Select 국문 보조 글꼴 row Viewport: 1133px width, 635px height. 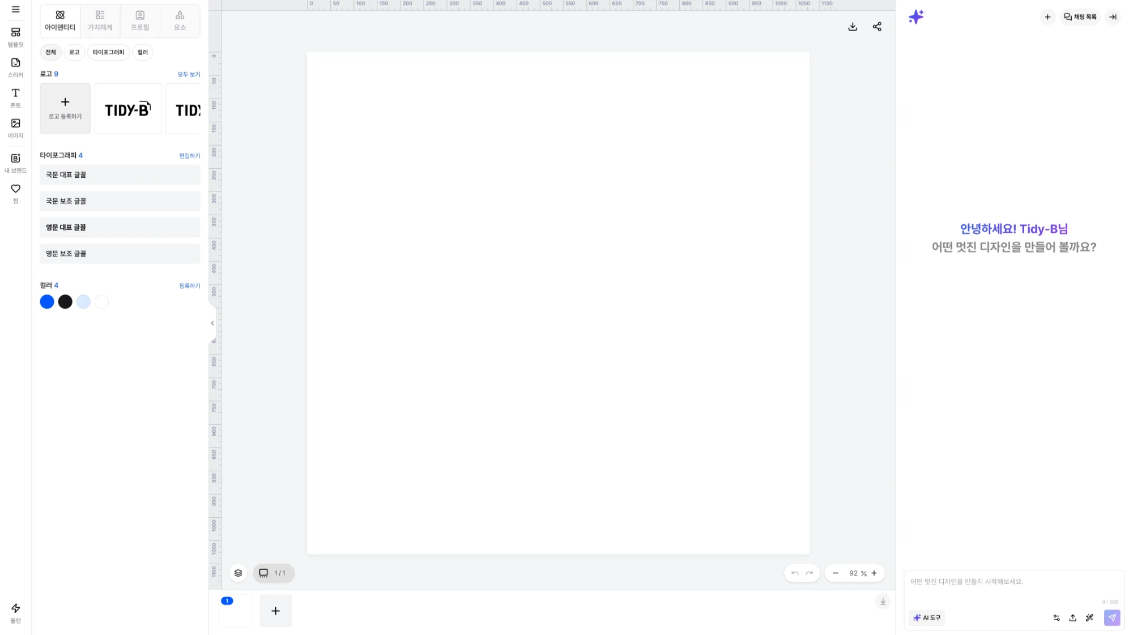coord(120,201)
